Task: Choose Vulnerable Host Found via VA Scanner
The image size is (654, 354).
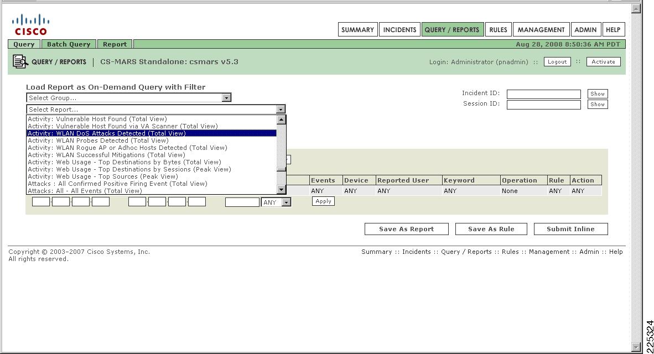Action: tap(152, 126)
